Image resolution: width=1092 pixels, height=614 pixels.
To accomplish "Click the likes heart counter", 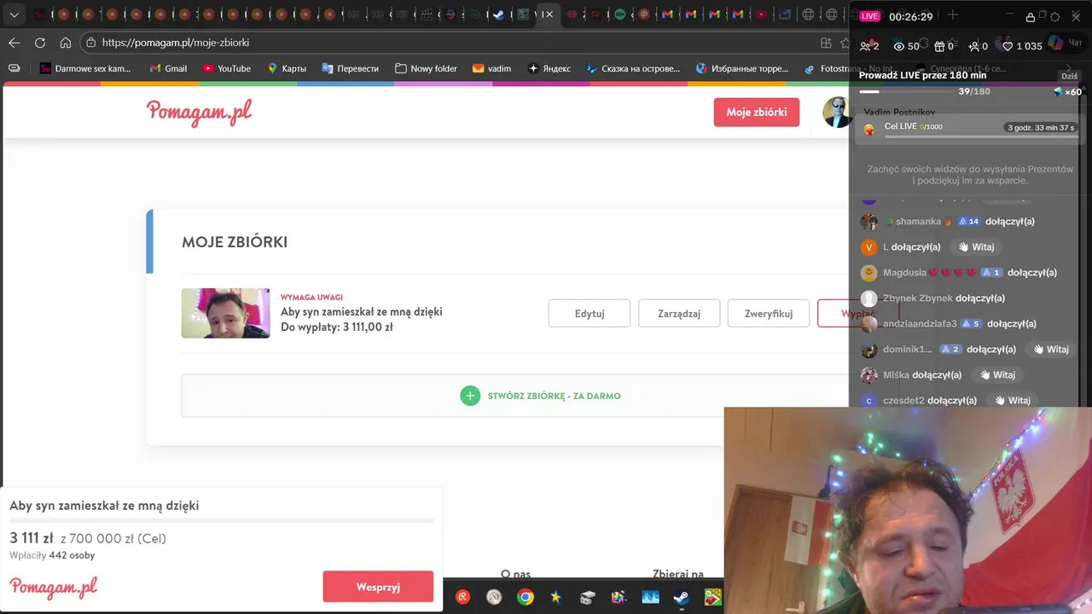I will pos(1022,46).
